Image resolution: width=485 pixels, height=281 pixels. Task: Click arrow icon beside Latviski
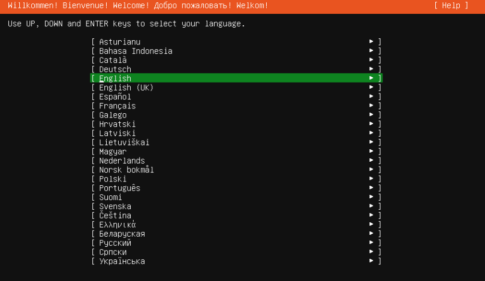(371, 132)
